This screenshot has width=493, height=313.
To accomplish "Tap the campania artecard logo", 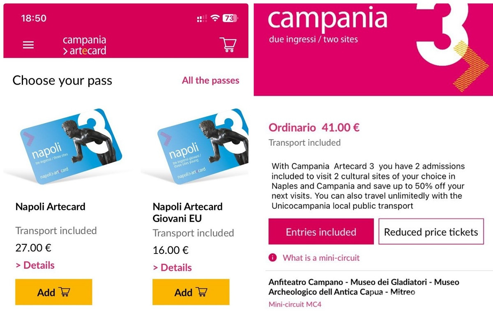I will point(84,45).
